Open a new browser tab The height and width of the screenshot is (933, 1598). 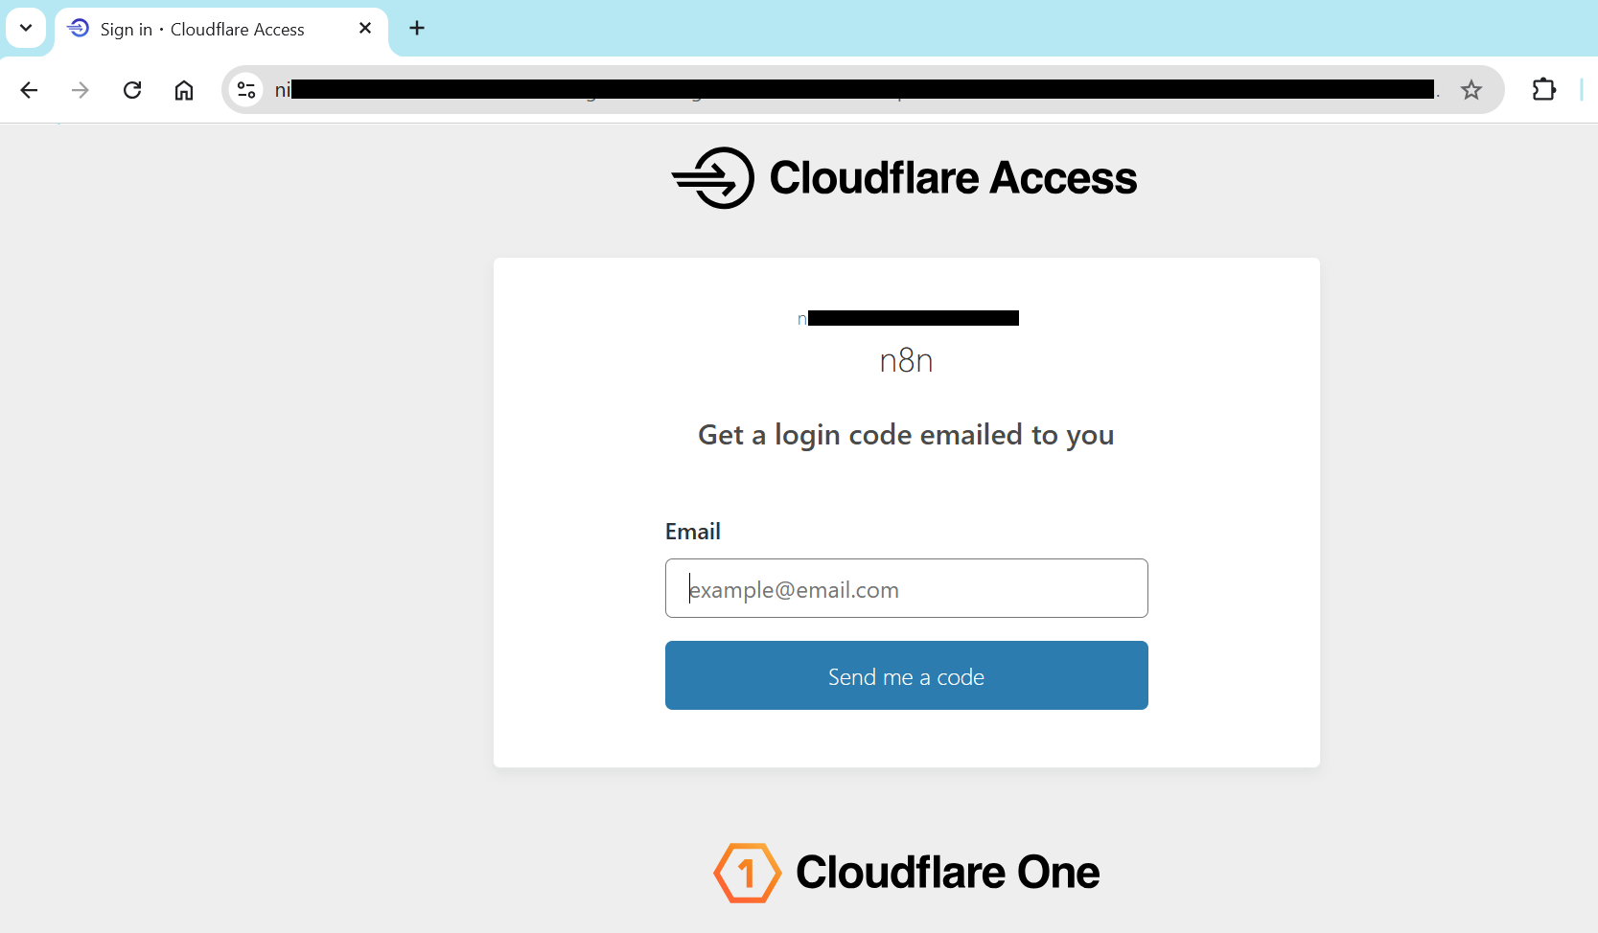coord(417,29)
